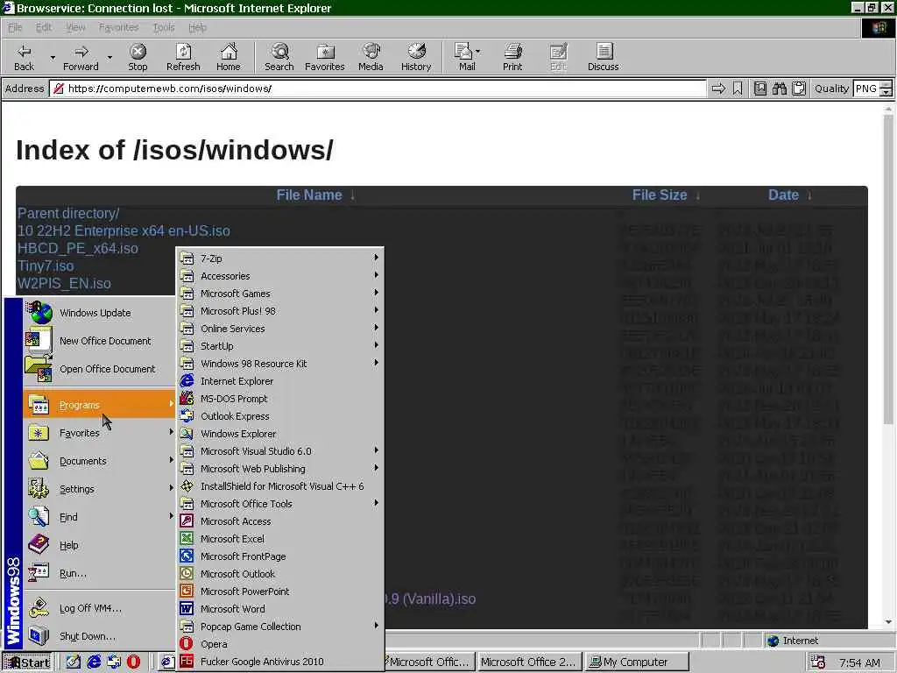Open Windows Explorer from the Programs menu

[x=280, y=434]
